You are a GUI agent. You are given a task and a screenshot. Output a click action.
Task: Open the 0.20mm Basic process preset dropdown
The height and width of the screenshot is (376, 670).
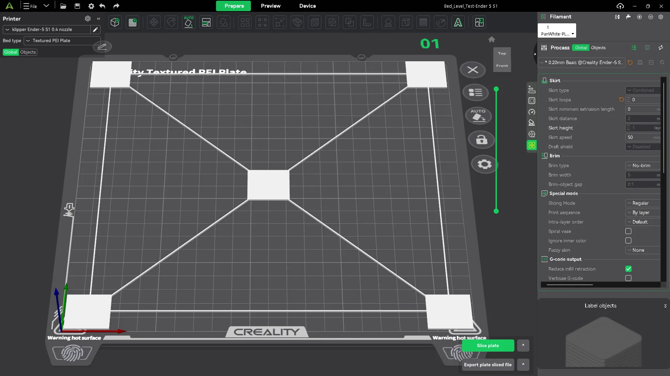pyautogui.click(x=582, y=63)
